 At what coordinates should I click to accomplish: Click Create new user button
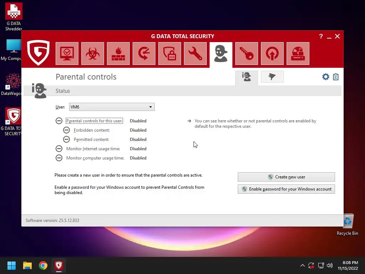pyautogui.click(x=286, y=177)
